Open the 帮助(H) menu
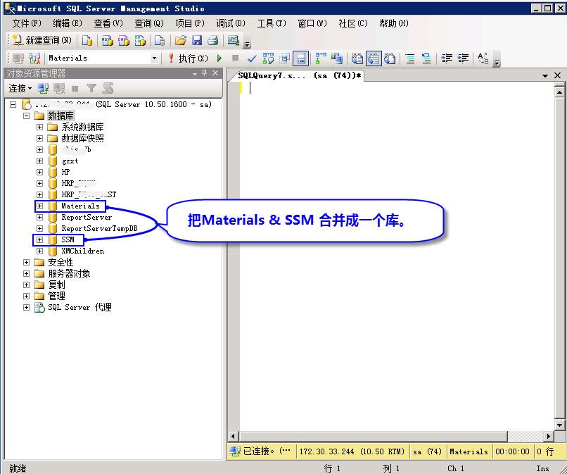Image resolution: width=567 pixels, height=474 pixels. click(394, 23)
